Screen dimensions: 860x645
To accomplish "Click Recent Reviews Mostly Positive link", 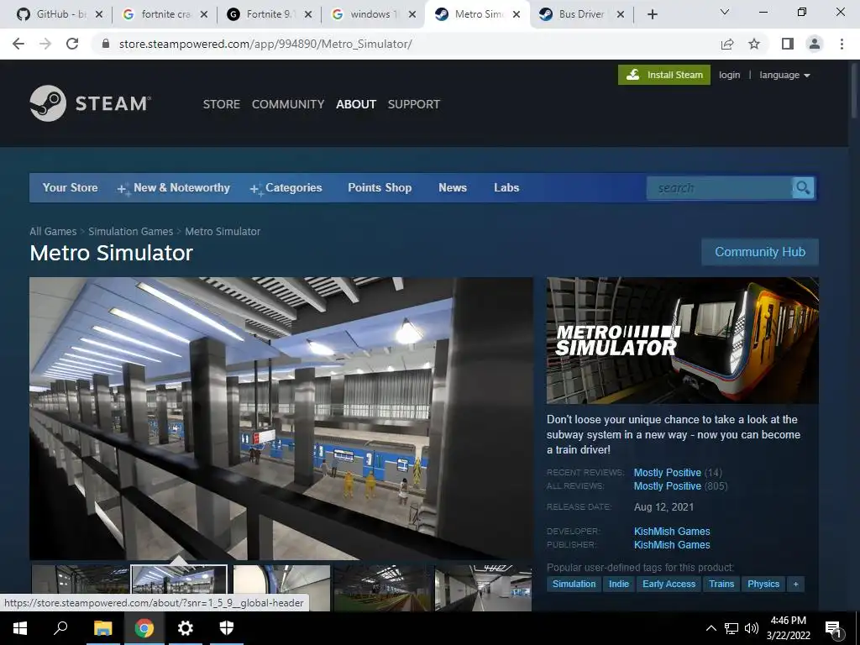I will (668, 472).
